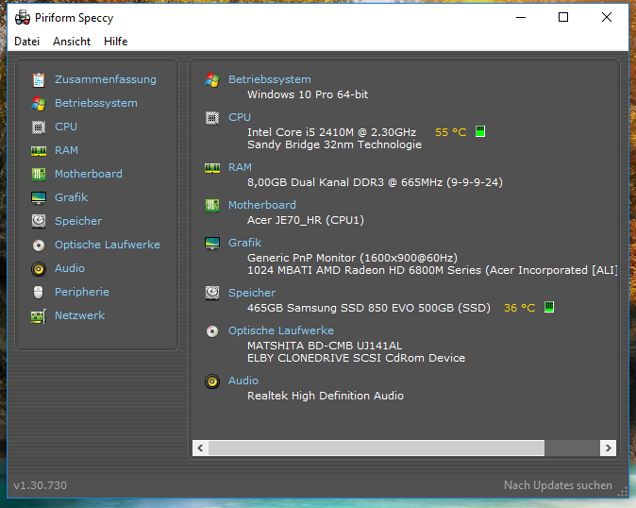Click the horizontal scrollbar thumb
The height and width of the screenshot is (508, 636).
coord(377,448)
